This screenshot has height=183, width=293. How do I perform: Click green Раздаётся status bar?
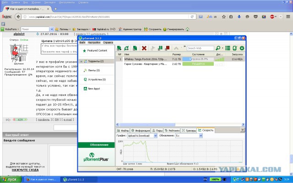coord(198,64)
